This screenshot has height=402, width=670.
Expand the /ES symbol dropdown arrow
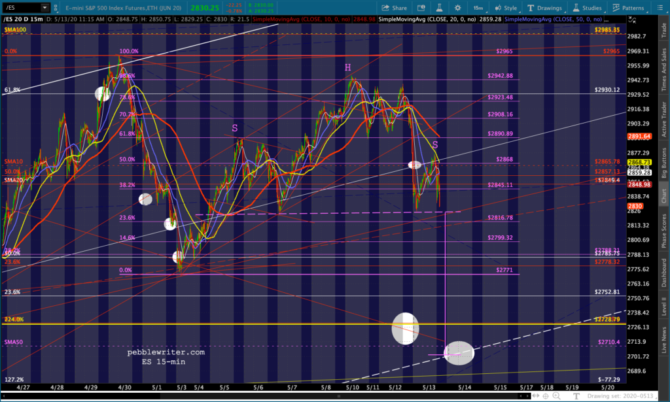(x=44, y=8)
